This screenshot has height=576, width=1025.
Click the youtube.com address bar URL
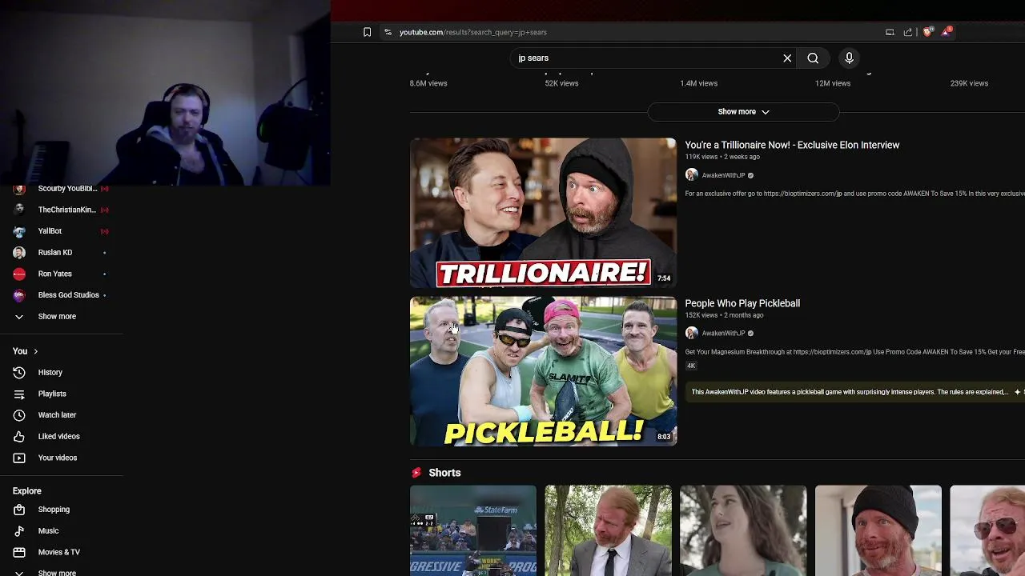pos(472,32)
